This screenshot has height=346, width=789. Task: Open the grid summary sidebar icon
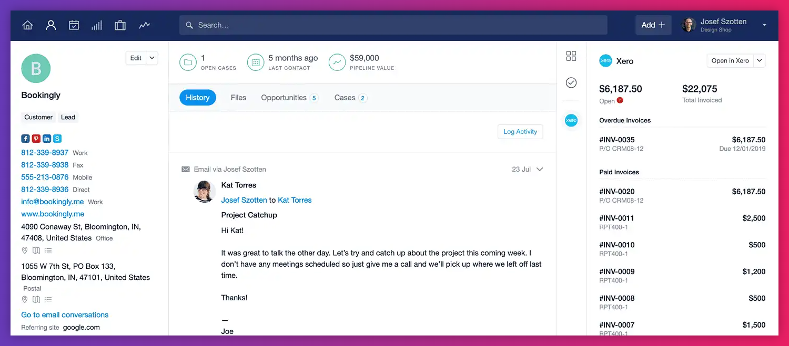click(x=571, y=56)
